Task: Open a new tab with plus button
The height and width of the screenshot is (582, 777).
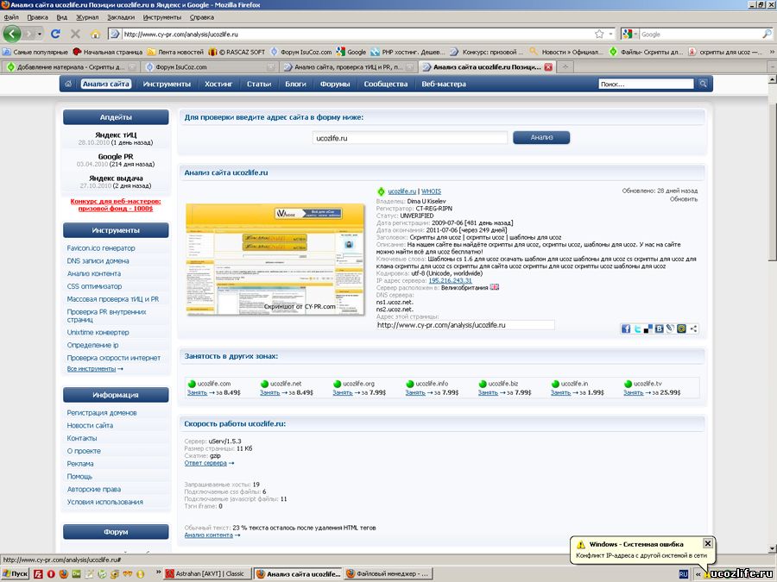Action: tap(565, 66)
